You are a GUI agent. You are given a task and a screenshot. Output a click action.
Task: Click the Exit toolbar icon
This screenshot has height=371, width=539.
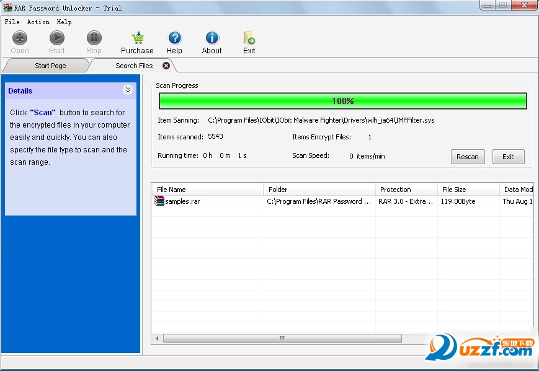click(249, 38)
